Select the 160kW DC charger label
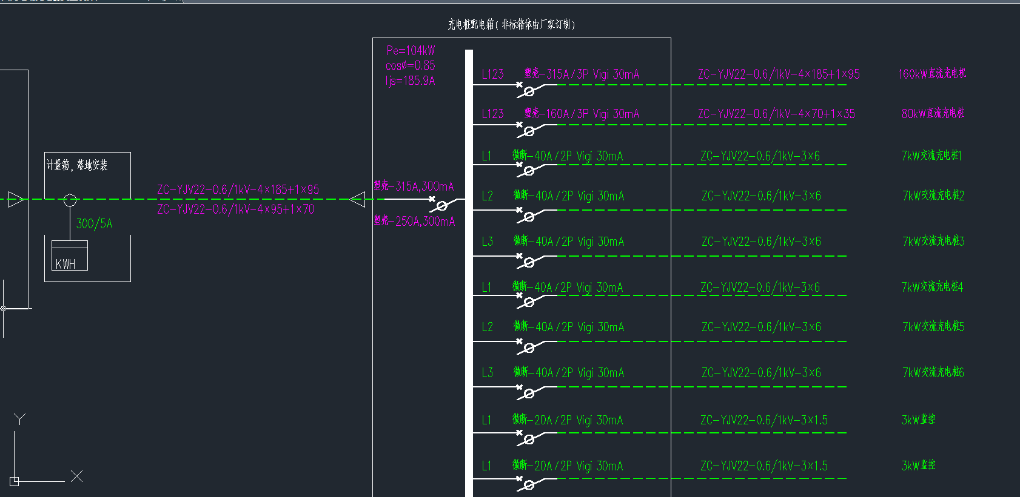Viewport: 1020px width, 497px height. click(x=932, y=74)
